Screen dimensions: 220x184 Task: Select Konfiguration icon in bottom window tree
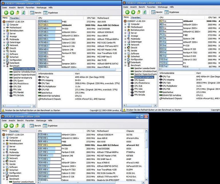(7, 173)
